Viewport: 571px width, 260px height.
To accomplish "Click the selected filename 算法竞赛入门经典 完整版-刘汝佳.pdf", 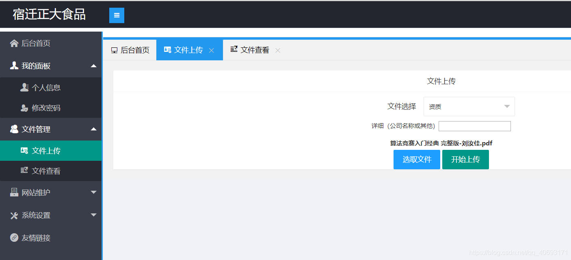I will (x=441, y=143).
